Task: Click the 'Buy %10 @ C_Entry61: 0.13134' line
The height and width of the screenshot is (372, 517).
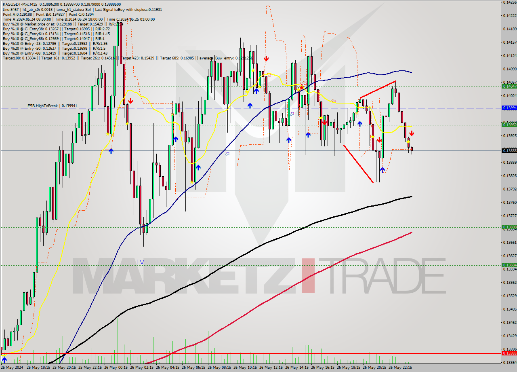Action: [56, 34]
